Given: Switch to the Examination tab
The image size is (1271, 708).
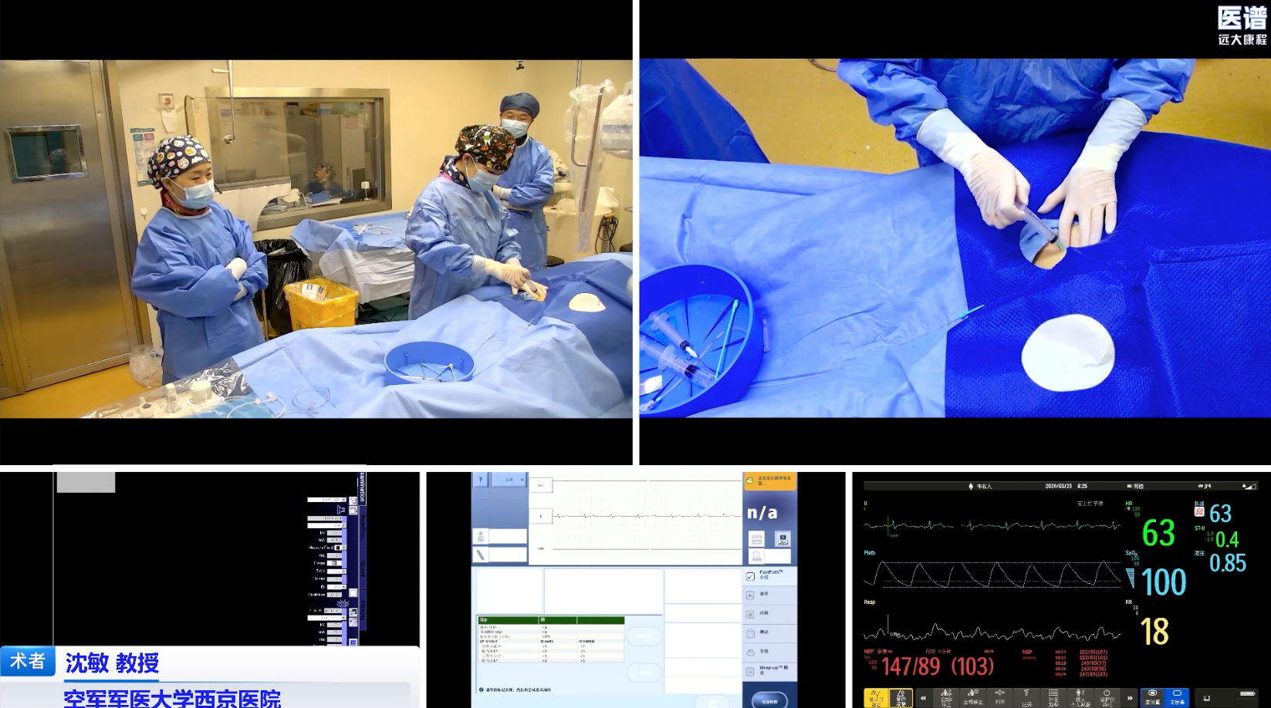Looking at the screenshot, I should tap(362, 487).
